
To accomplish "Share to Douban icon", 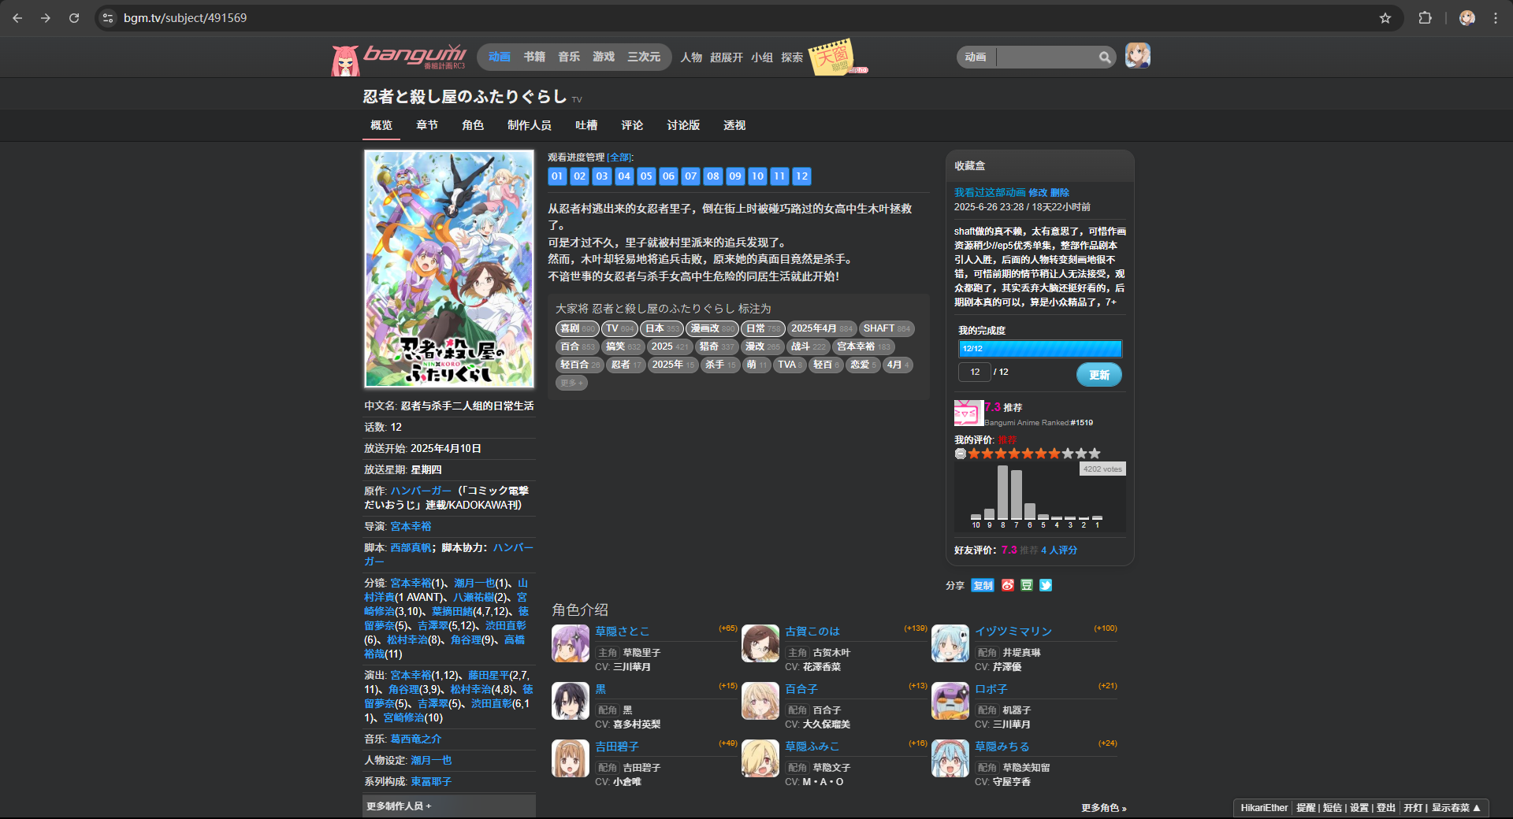I will (1027, 585).
